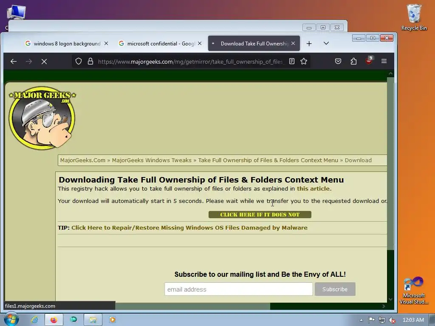This screenshot has height=326, width=435.
Task: Open the network tray icon
Action: pos(382,320)
